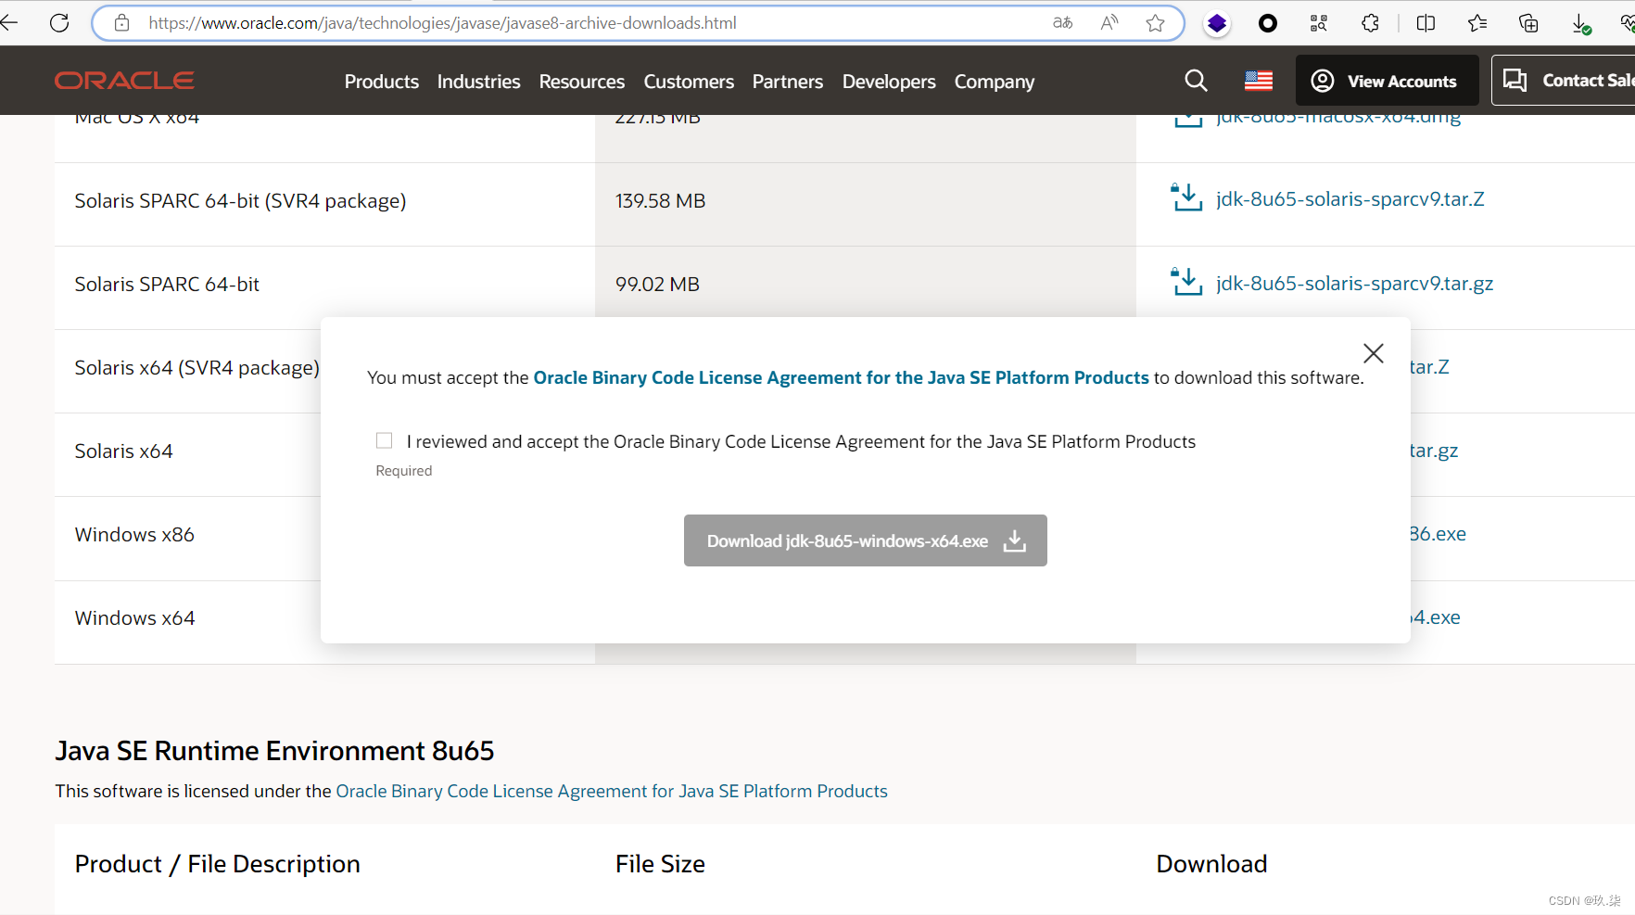Reload the page with refresh icon
The width and height of the screenshot is (1635, 915).
point(59,23)
